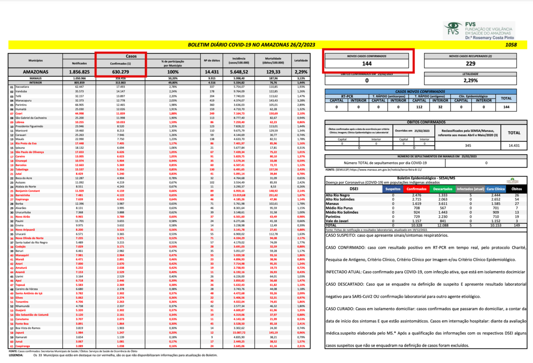
Task: Click the Novos Casos Confirmados value 144
Action: [366, 64]
